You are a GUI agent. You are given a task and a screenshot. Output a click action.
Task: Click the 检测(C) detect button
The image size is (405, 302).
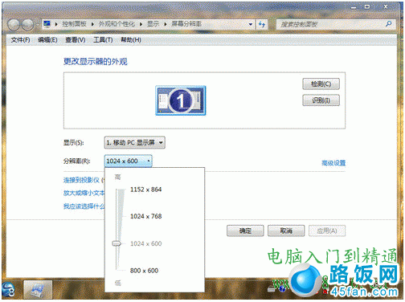click(321, 84)
